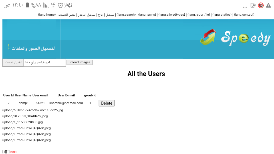Viewport: 274px width, 154px height.
Task: Tap the battery indicator icon
Action: [27, 5]
